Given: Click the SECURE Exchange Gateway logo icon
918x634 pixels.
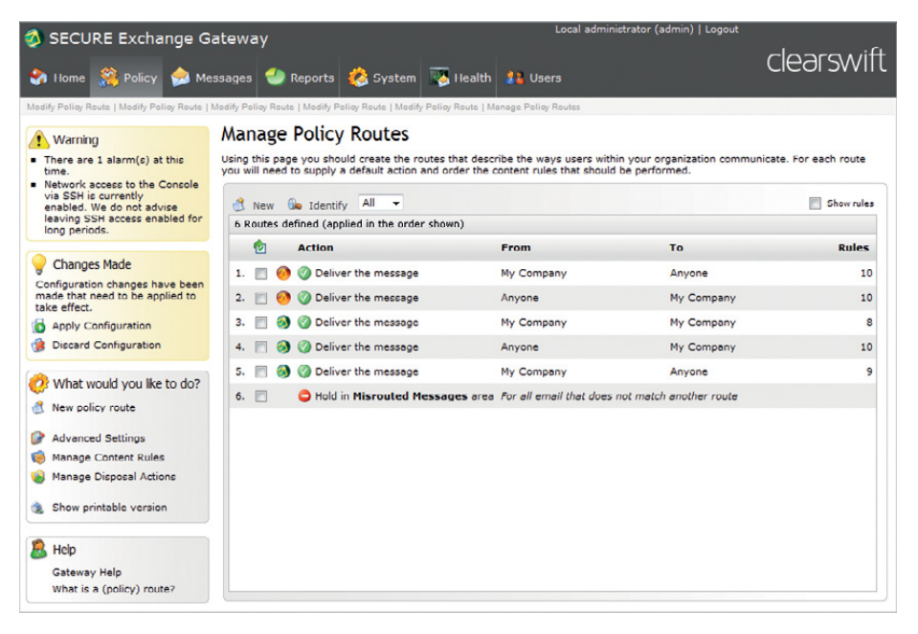Looking at the screenshot, I should (x=34, y=38).
